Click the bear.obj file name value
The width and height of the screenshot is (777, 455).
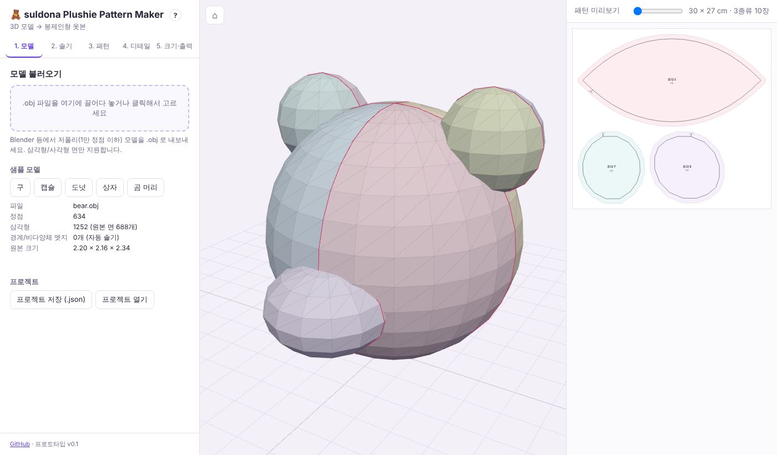coord(86,206)
